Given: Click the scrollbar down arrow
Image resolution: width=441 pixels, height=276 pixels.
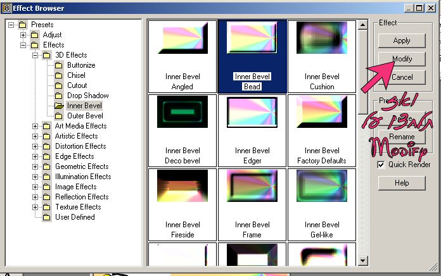Looking at the screenshot, I should pos(362,260).
